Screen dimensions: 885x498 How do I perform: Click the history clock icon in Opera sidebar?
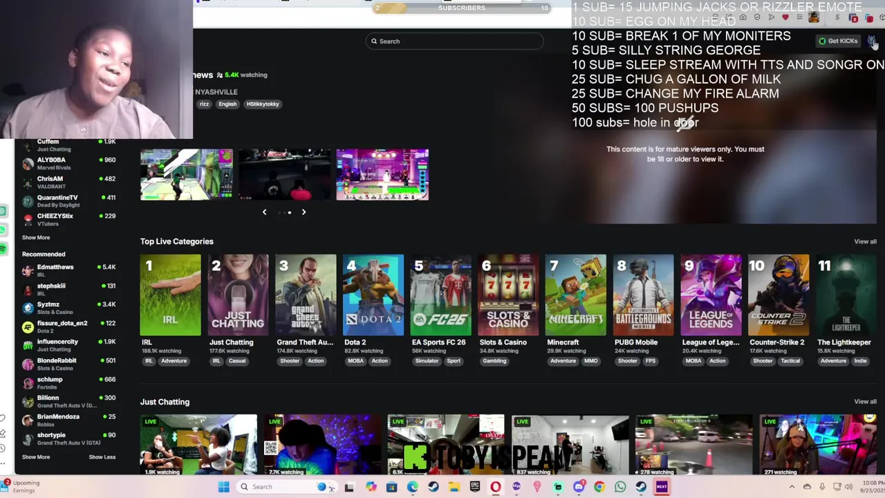[3, 447]
